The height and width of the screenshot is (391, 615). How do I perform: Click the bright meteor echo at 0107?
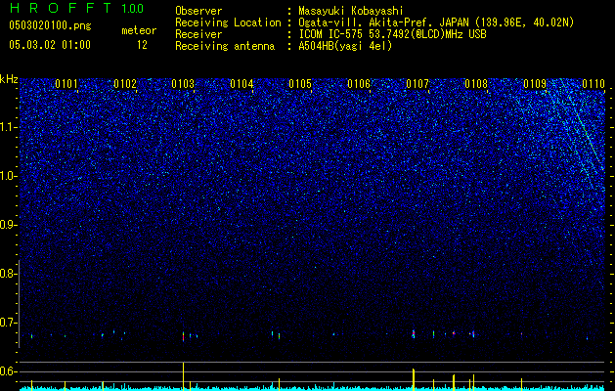(414, 333)
